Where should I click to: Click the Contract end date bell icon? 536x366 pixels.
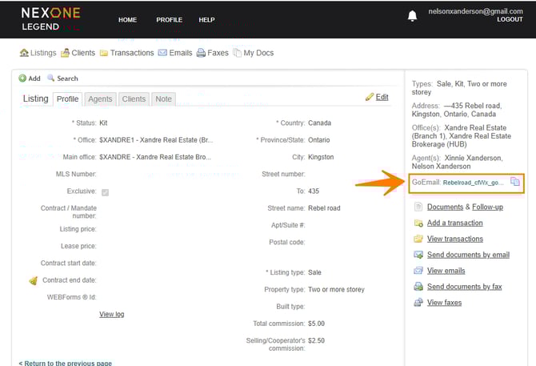pyautogui.click(x=33, y=280)
